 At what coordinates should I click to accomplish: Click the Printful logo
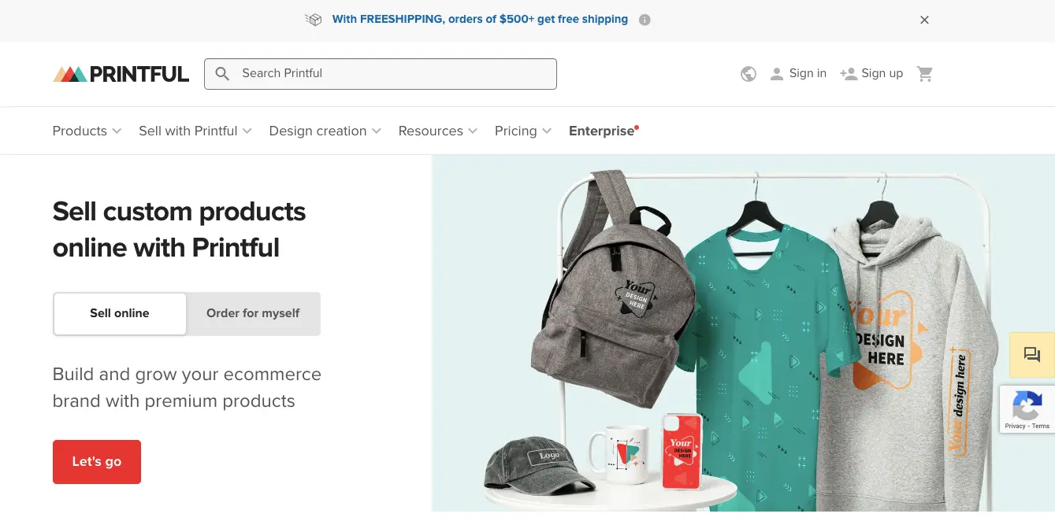pyautogui.click(x=120, y=73)
